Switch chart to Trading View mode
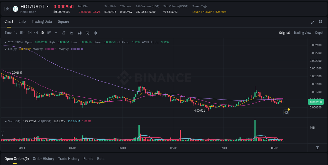The height and width of the screenshot is (165, 328). pyautogui.click(x=302, y=33)
